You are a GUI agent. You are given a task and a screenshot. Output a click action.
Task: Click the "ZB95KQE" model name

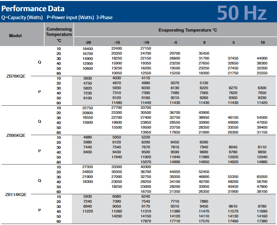click(16, 136)
